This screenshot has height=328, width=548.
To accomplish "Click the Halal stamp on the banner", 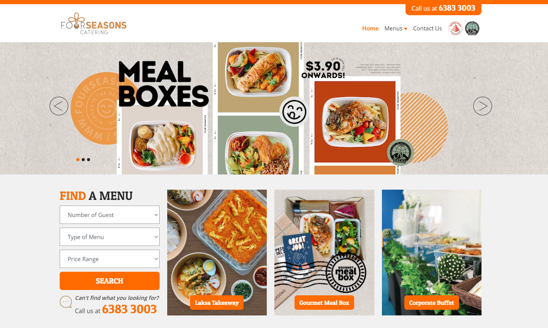I will point(400,152).
